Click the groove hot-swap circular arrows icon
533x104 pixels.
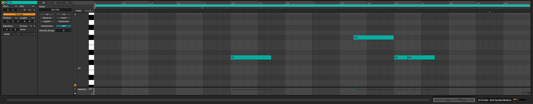[31, 26]
